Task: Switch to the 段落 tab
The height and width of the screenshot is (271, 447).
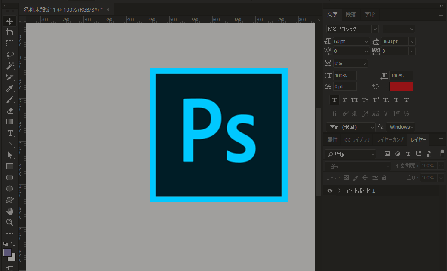Action: click(x=351, y=15)
